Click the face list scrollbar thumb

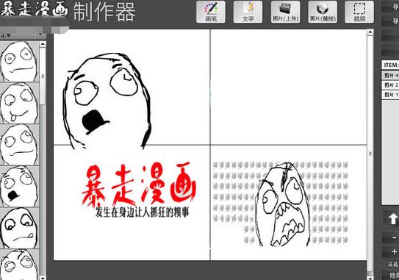pos(43,76)
